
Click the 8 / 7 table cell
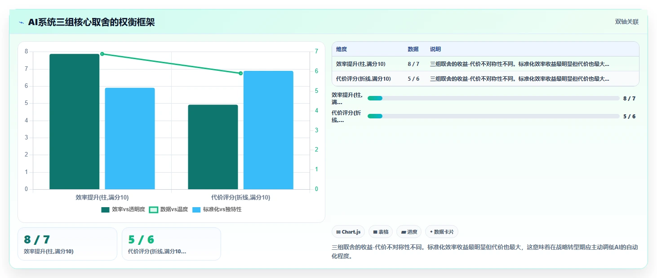pos(413,64)
